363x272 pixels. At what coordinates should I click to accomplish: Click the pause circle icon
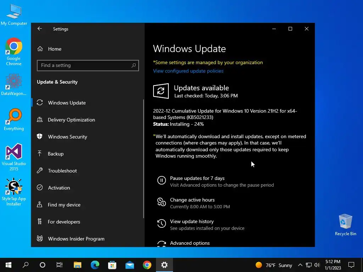coord(162,180)
